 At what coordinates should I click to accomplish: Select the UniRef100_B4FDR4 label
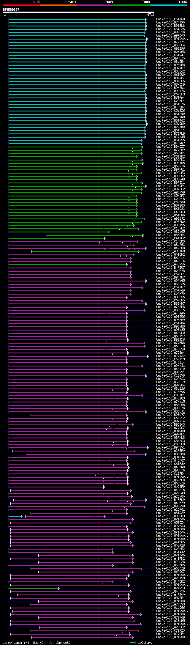[170, 108]
